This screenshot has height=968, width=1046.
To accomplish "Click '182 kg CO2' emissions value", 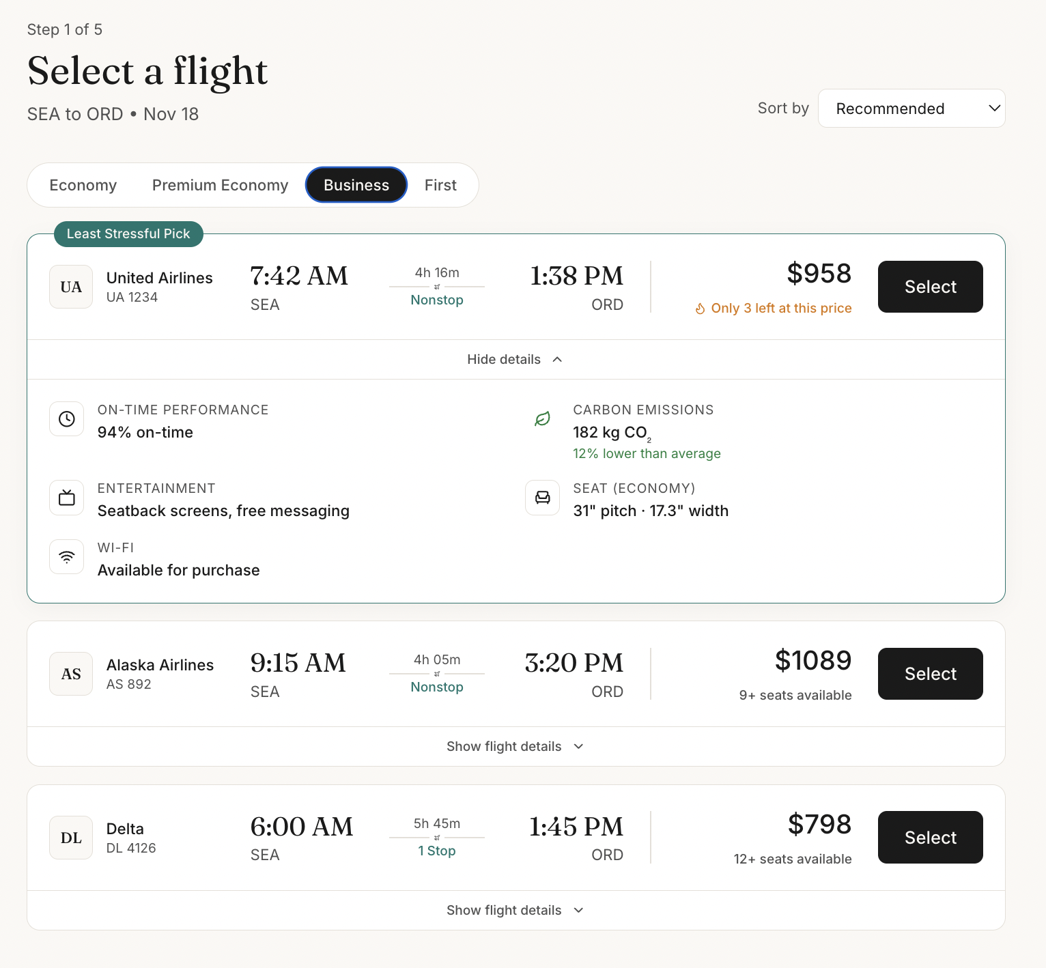I will click(x=612, y=433).
